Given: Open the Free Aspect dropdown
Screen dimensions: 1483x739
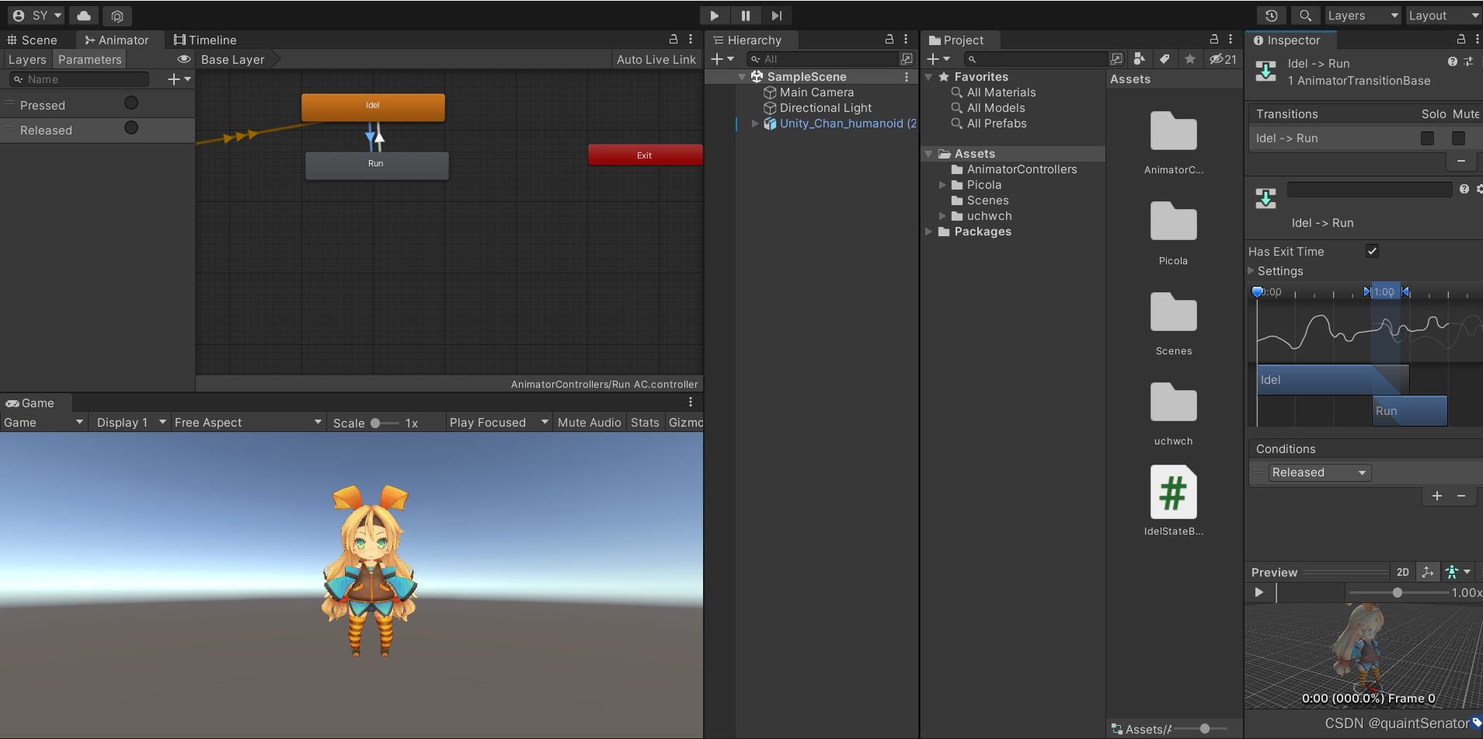Looking at the screenshot, I should point(248,423).
